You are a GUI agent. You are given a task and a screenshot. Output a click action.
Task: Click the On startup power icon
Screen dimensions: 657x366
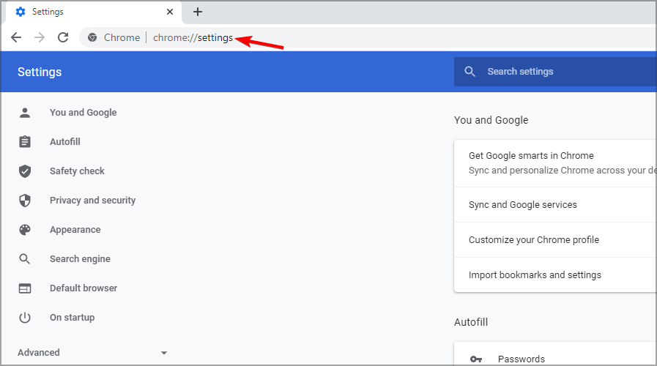pyautogui.click(x=25, y=318)
